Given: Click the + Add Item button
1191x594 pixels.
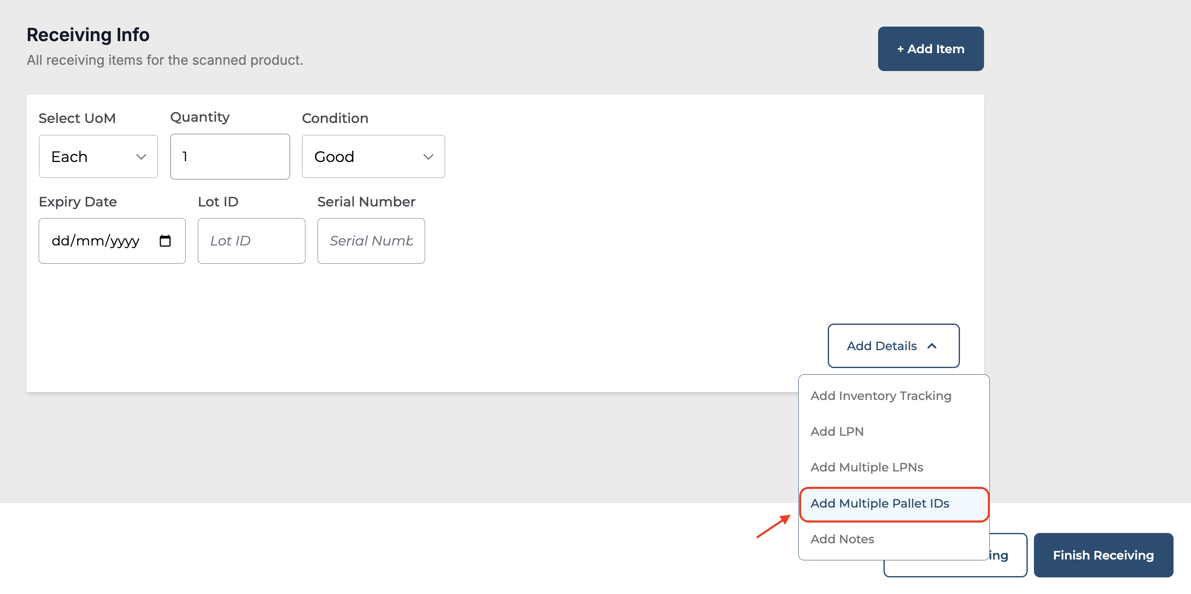Looking at the screenshot, I should pos(930,49).
